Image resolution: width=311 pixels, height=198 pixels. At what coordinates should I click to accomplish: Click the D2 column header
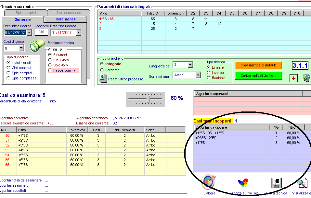tap(193, 13)
